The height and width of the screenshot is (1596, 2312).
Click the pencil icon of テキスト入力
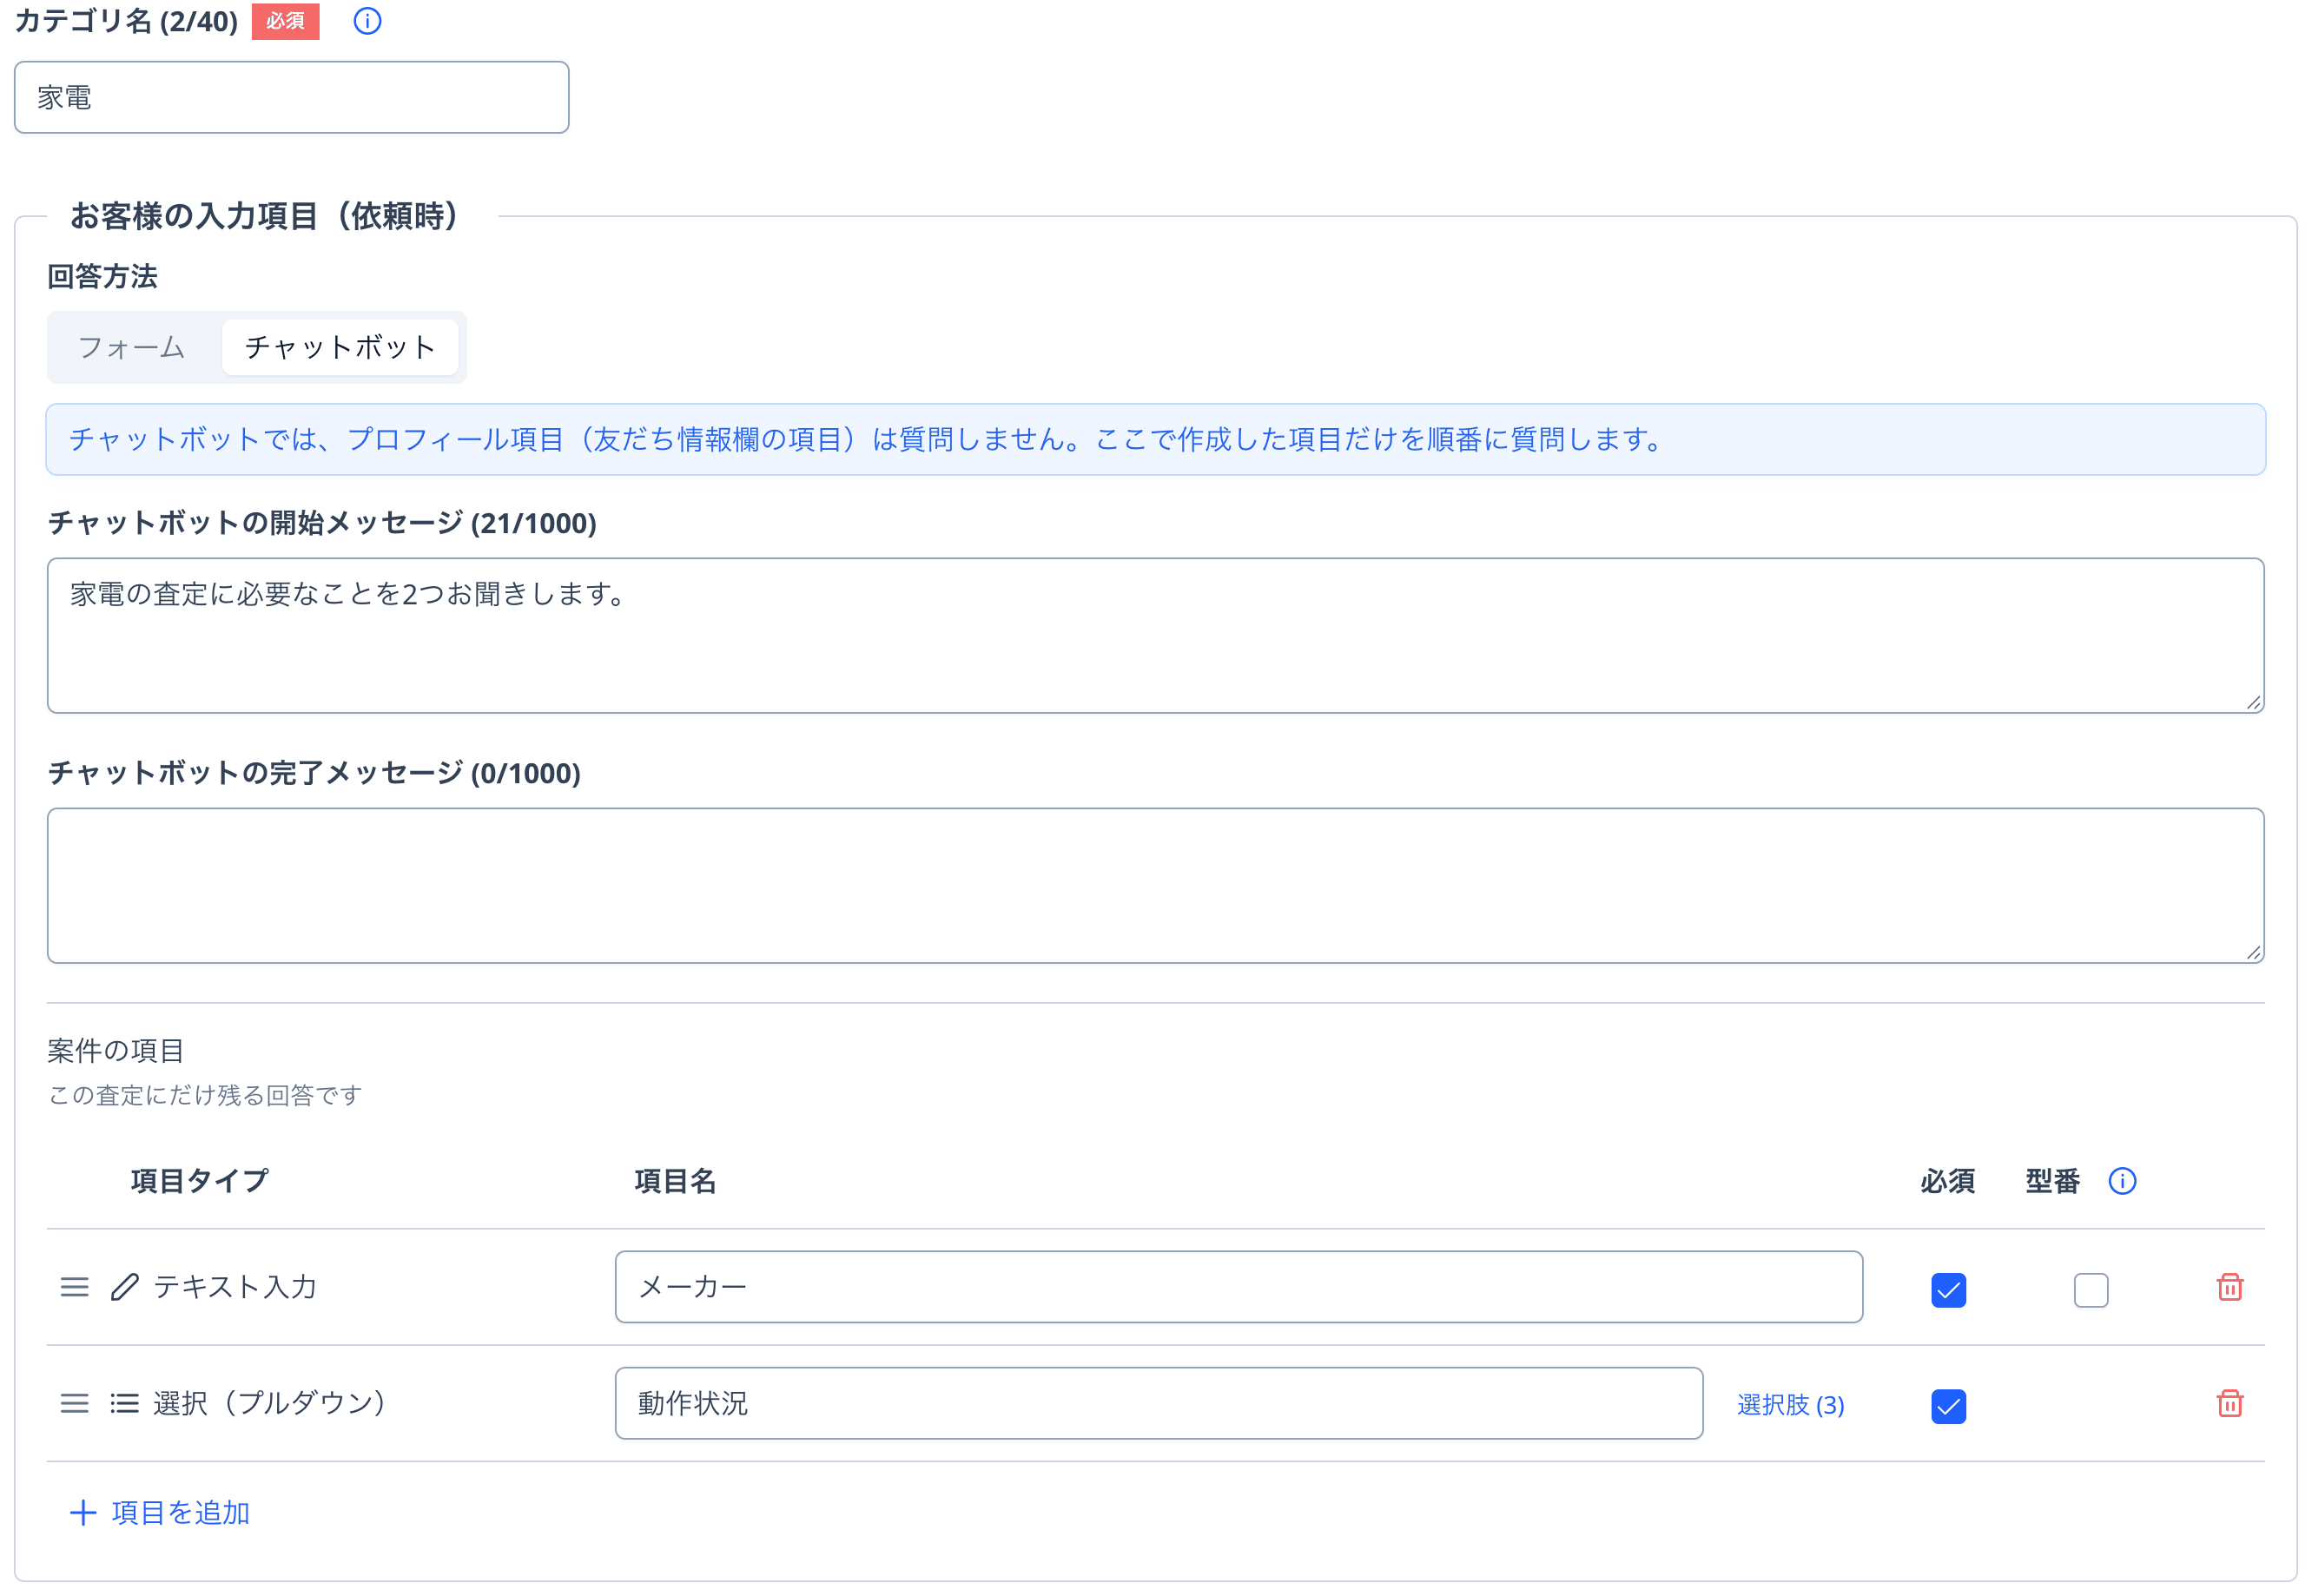point(125,1287)
